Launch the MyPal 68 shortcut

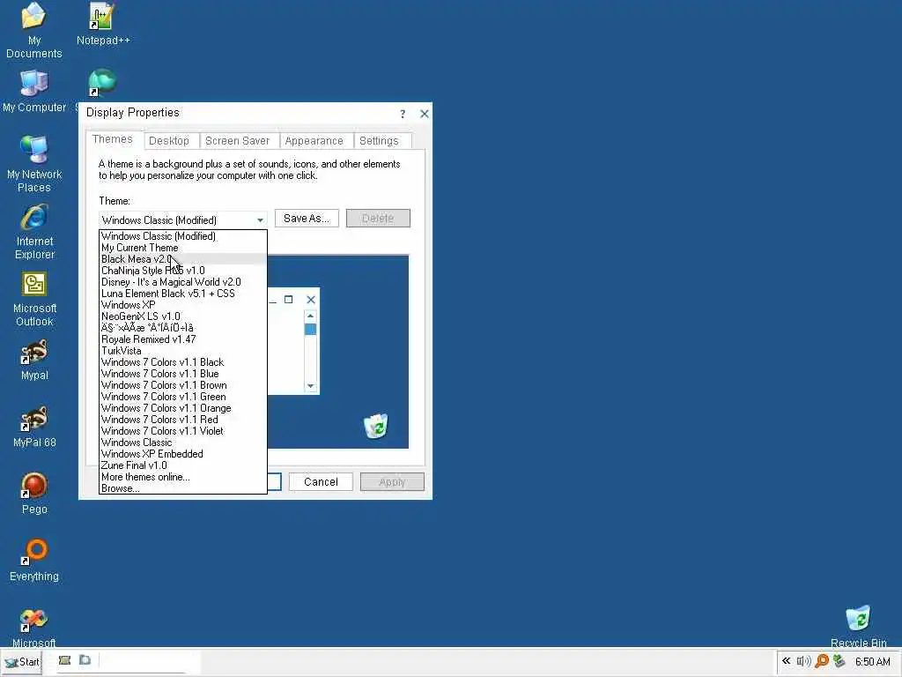pyautogui.click(x=34, y=428)
